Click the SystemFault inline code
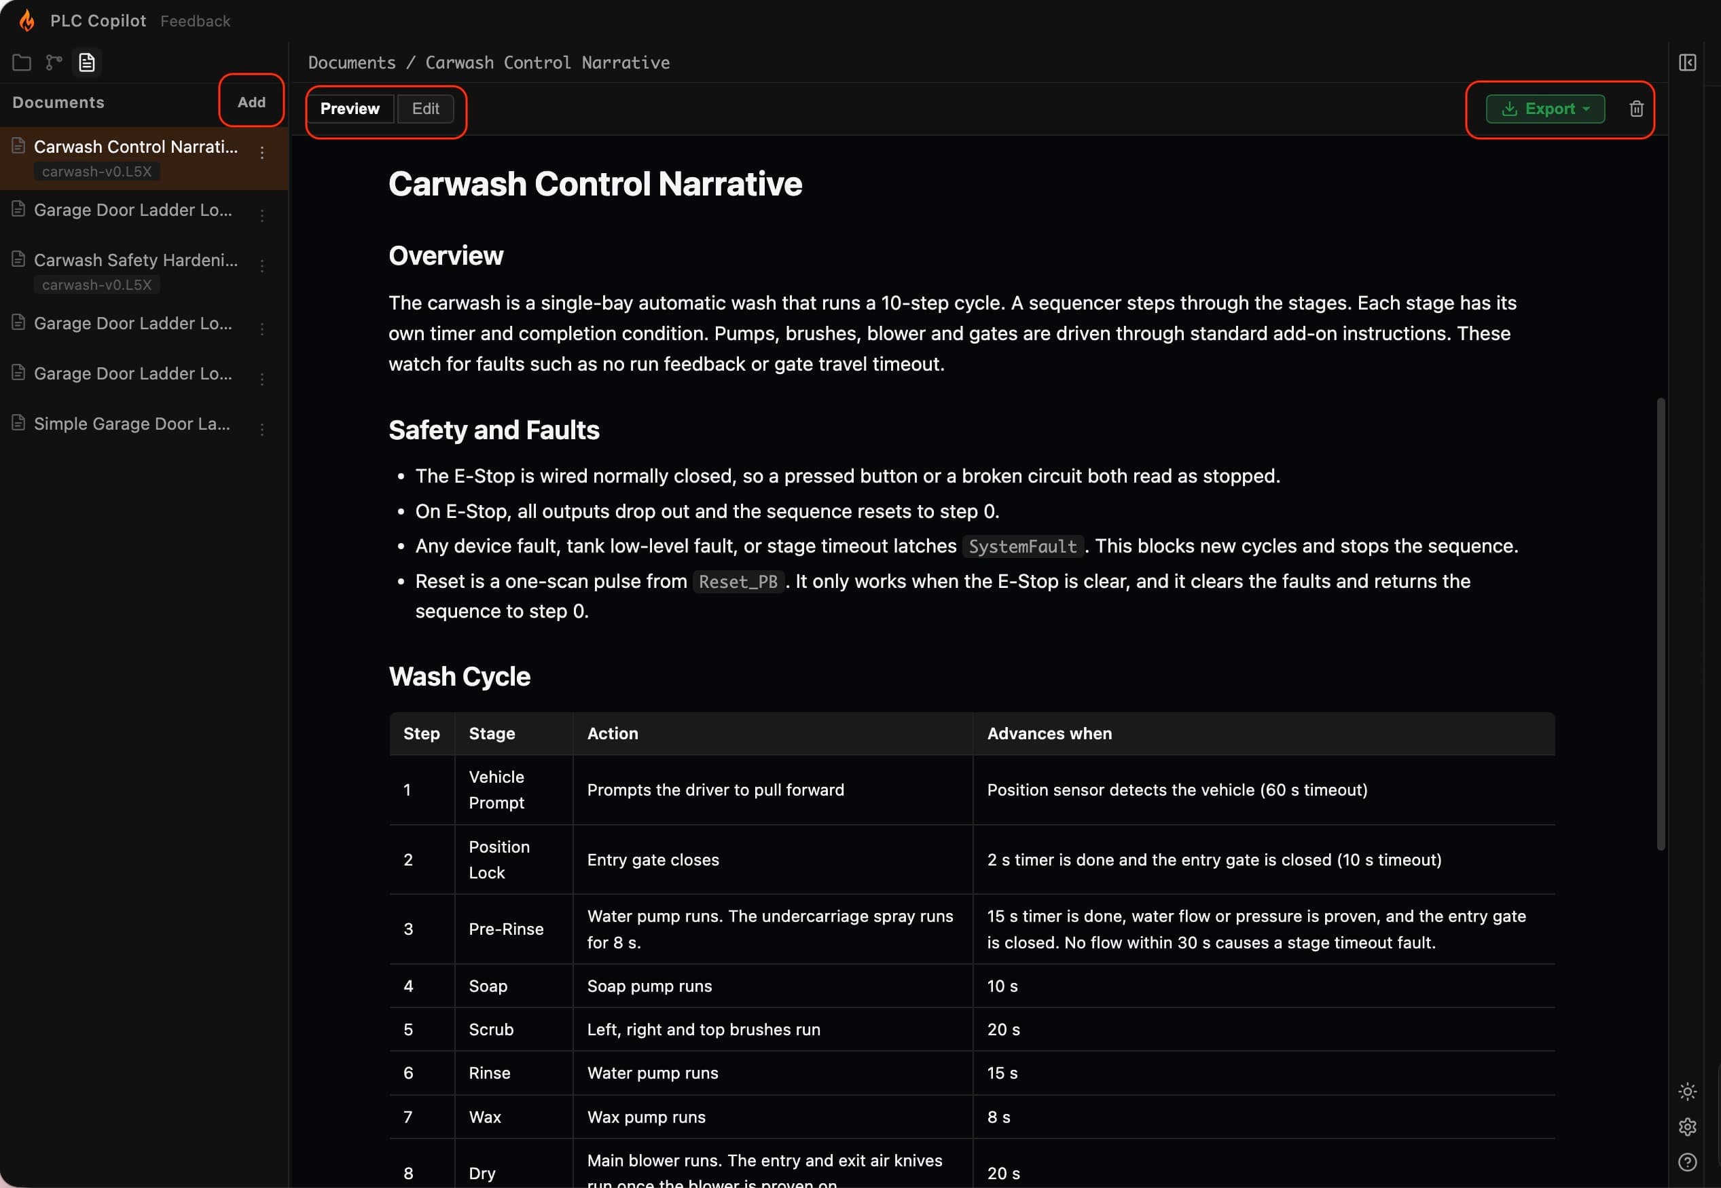1721x1188 pixels. 1022,546
